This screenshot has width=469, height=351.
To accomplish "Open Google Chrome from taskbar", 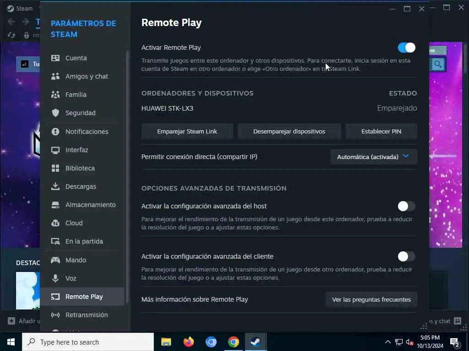I will tap(233, 342).
